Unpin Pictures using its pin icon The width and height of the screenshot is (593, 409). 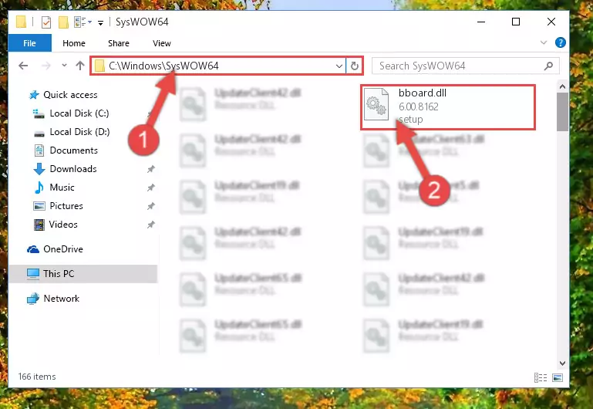[151, 206]
